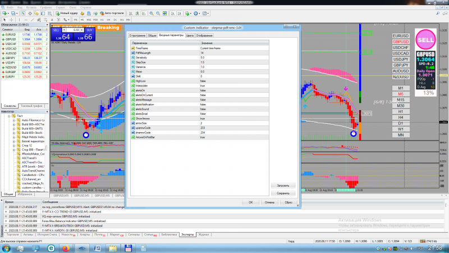This screenshot has height=253, width=449.
Task: Click the SELL button on chart panel
Action: pyautogui.click(x=56, y=31)
